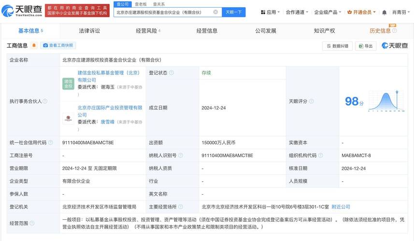
Task: Click the 核准日期 value 2024-12-24
Action: 354,168
